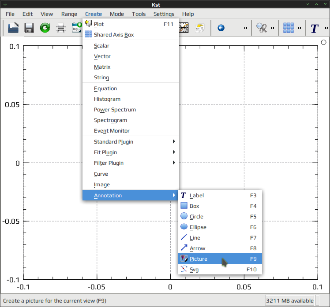This screenshot has width=330, height=307.
Task: Open the File menu
Action: (10, 14)
